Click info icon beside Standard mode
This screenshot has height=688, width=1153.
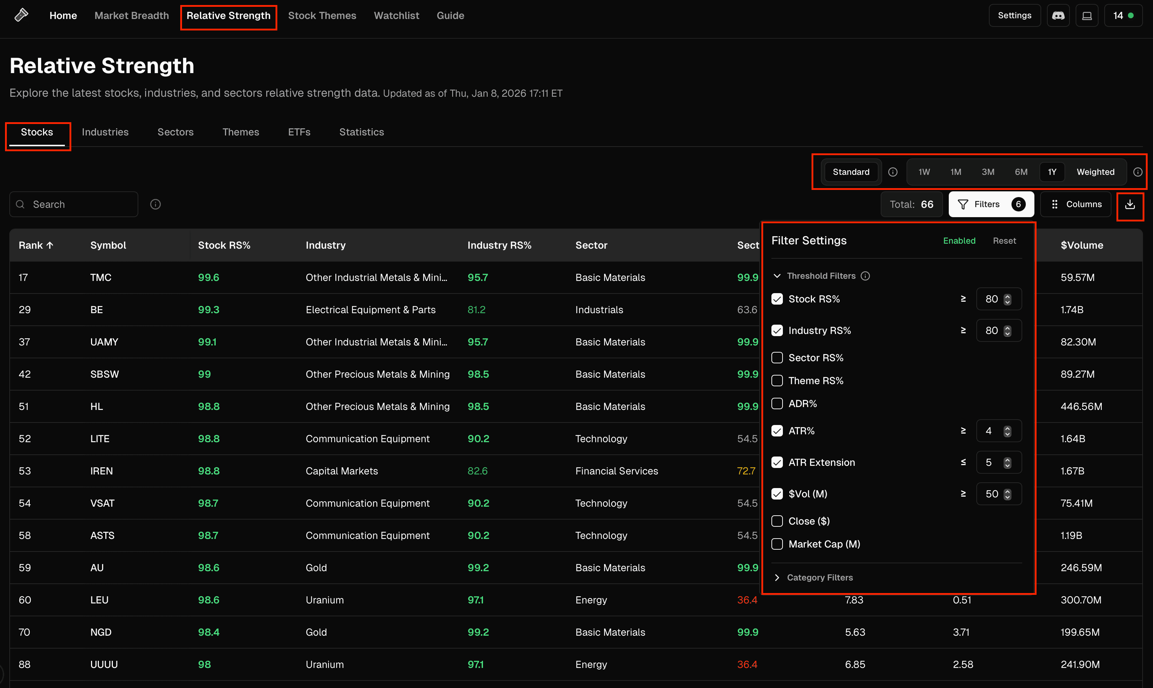[x=893, y=172]
